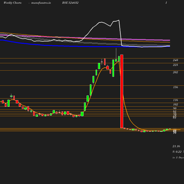
Task: Click the 'in 2 Days' text
Action: pyautogui.click(x=178, y=158)
